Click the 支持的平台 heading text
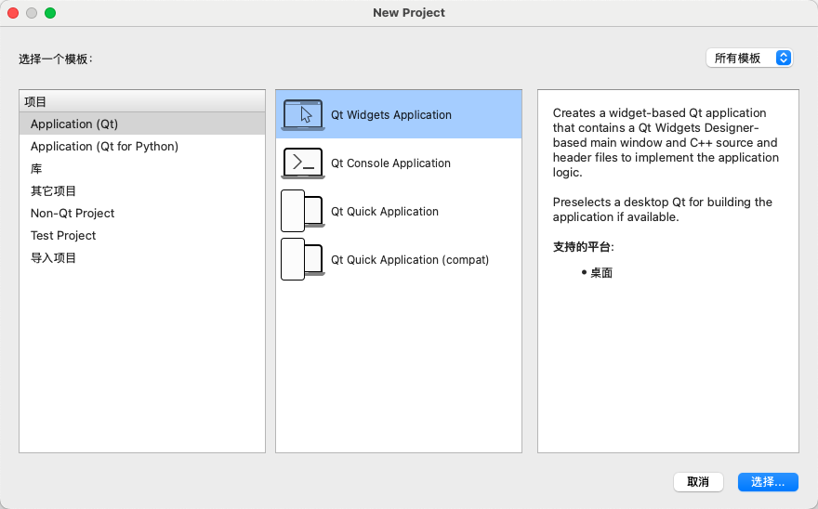 click(583, 247)
